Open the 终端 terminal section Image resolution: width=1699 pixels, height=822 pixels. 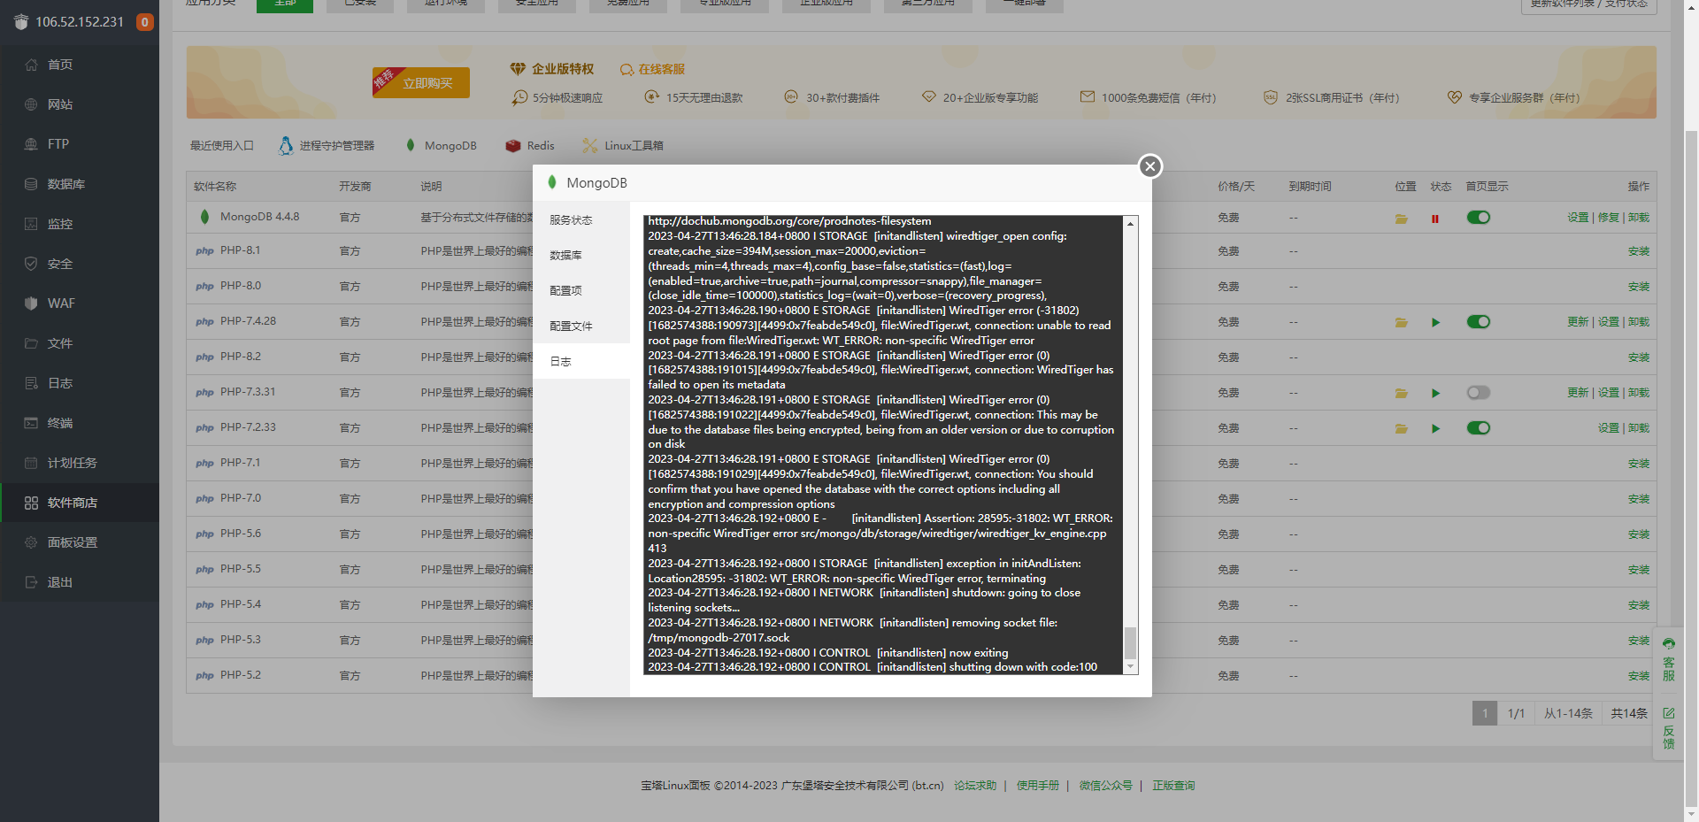tap(60, 423)
